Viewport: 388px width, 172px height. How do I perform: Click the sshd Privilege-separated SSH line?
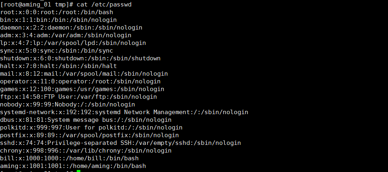121,142
